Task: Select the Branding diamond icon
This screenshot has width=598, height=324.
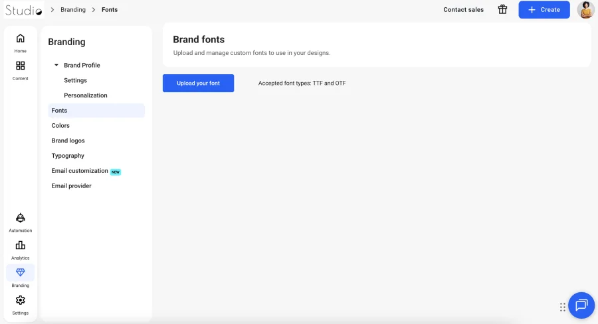Action: [x=20, y=272]
